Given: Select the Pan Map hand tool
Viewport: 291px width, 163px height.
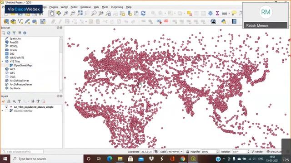Looking at the screenshot, I should click(x=52, y=13).
